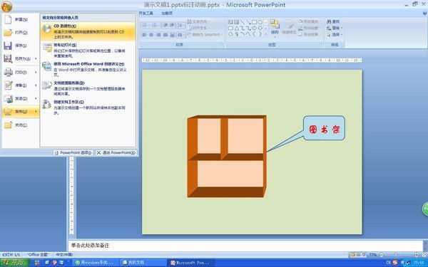
Task: Open the 形状效果 dropdown
Action: tap(309, 35)
